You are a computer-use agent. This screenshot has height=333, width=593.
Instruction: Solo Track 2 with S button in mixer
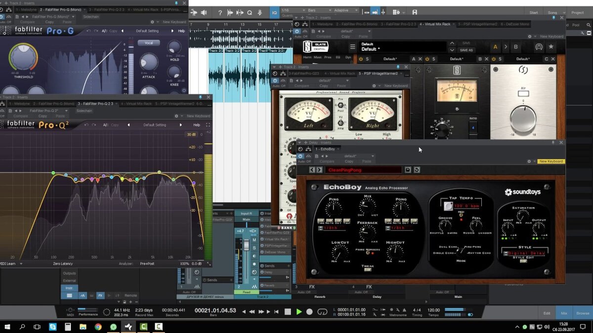pos(254,248)
